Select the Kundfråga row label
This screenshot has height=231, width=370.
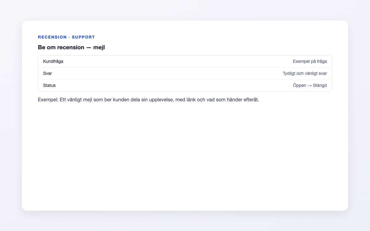pyautogui.click(x=53, y=61)
